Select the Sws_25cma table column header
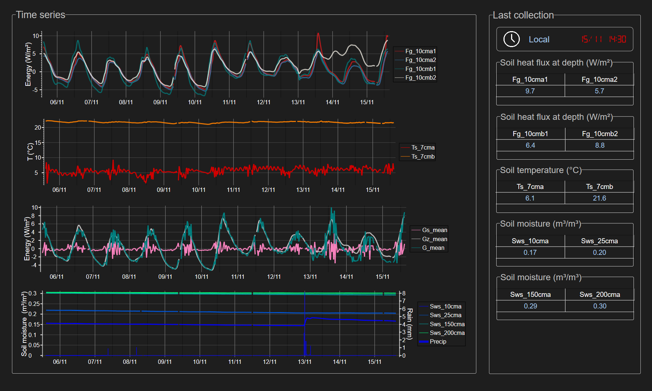This screenshot has height=391, width=652. click(599, 241)
